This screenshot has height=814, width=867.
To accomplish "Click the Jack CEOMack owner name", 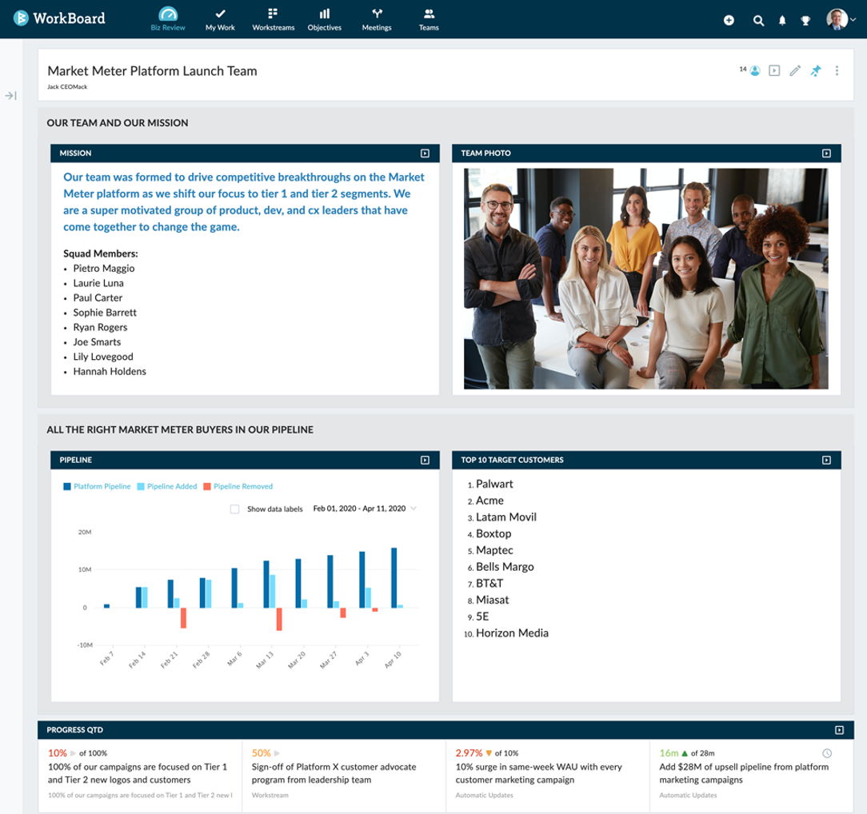I will 67,87.
